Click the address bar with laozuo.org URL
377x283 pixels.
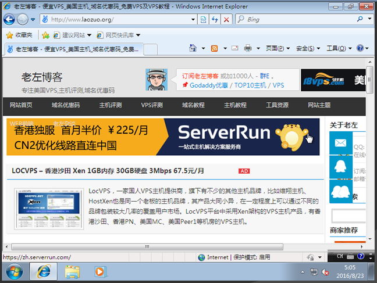pyautogui.click(x=118, y=19)
